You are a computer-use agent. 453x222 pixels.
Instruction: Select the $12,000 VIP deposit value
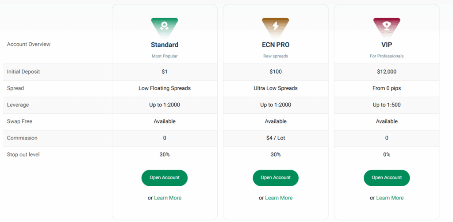387,72
